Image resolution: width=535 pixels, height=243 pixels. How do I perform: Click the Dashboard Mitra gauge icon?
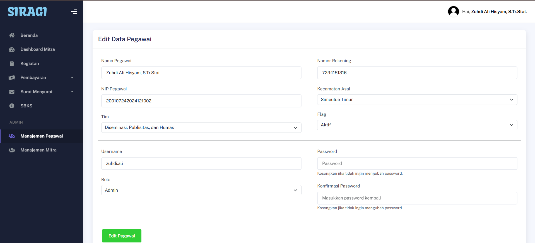tap(12, 49)
